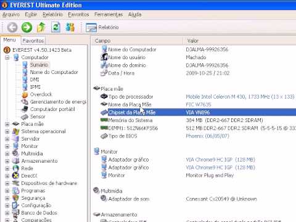Expand the Monitor tree node
296x222 pixels.
point(7,146)
